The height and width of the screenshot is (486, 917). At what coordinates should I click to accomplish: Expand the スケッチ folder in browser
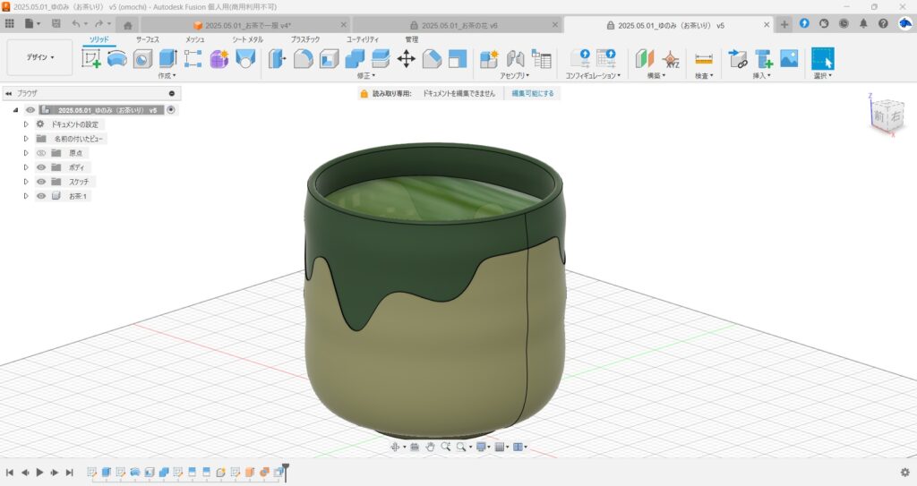[x=26, y=182]
